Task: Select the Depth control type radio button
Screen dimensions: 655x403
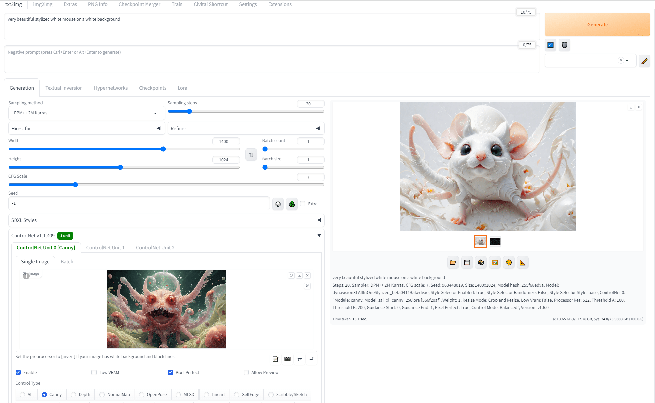Action: [x=73, y=395]
